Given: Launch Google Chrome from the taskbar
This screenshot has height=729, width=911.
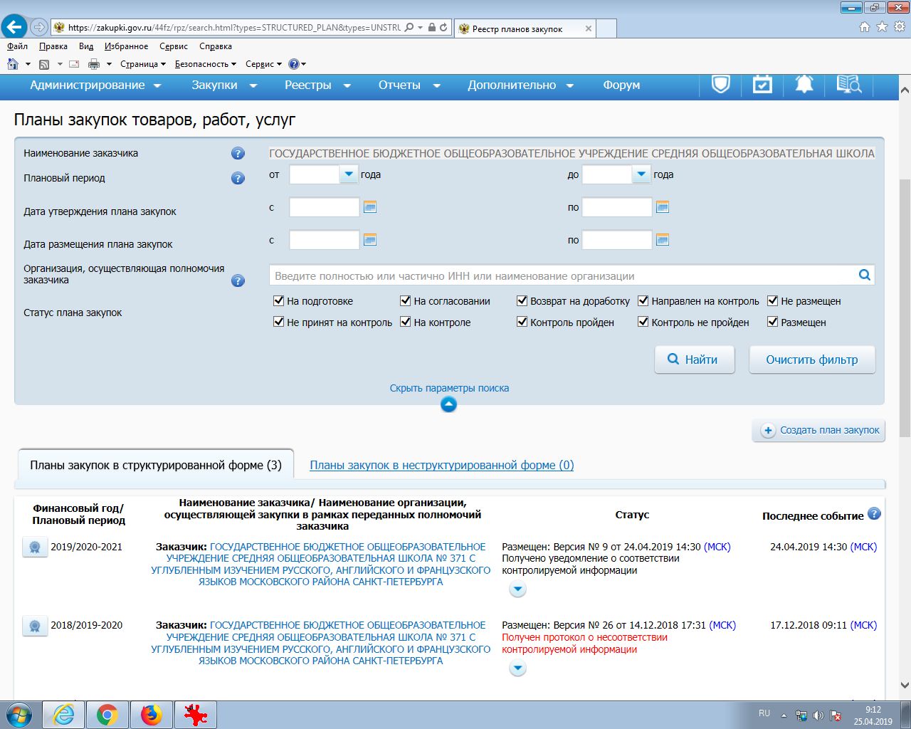Looking at the screenshot, I should click(107, 715).
